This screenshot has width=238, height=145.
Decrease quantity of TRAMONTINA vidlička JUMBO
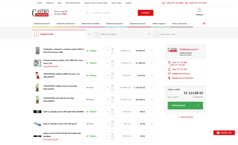click(x=112, y=77)
